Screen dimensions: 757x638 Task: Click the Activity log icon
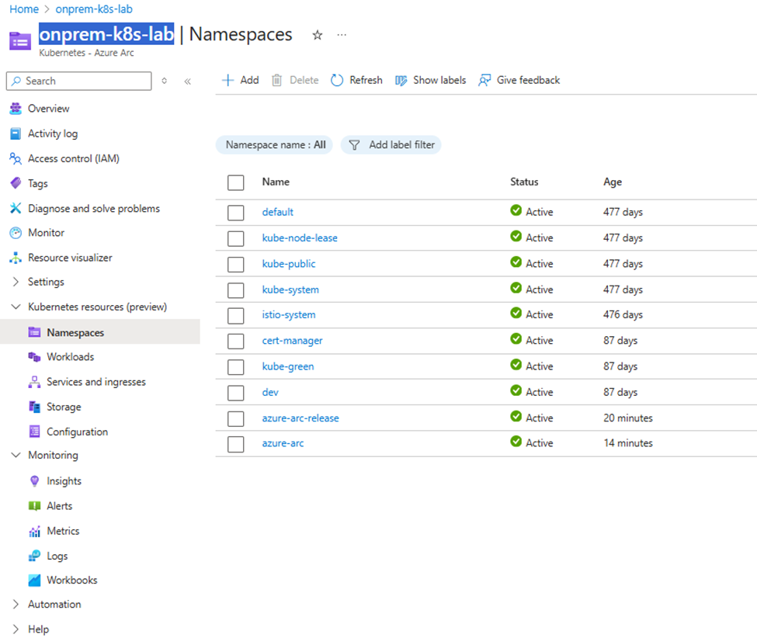tap(16, 133)
